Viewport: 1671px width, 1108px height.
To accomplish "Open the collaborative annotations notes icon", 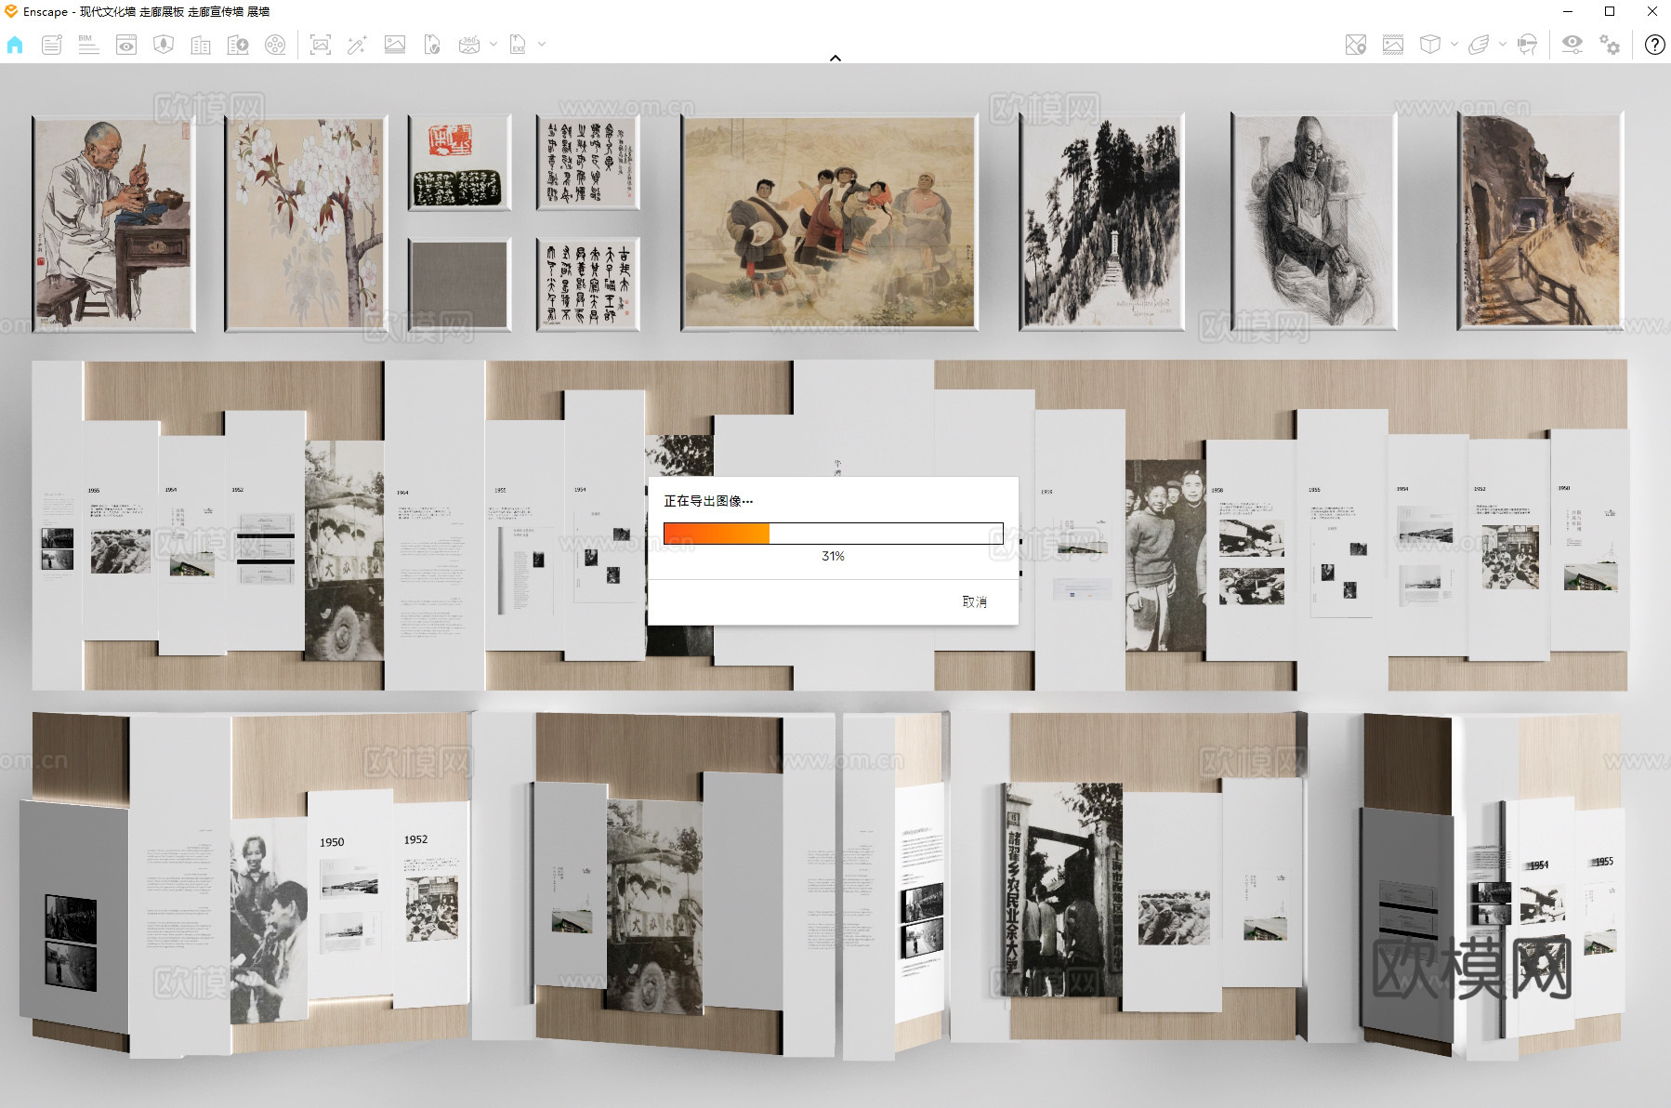I will click(x=52, y=45).
